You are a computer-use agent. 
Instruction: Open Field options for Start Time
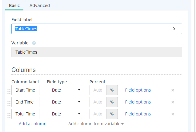point(138,90)
